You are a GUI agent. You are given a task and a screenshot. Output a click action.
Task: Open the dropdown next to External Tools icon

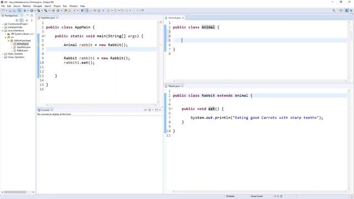click(x=49, y=11)
